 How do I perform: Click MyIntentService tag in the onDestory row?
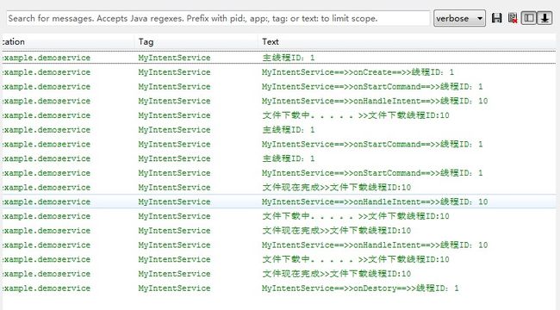174,288
